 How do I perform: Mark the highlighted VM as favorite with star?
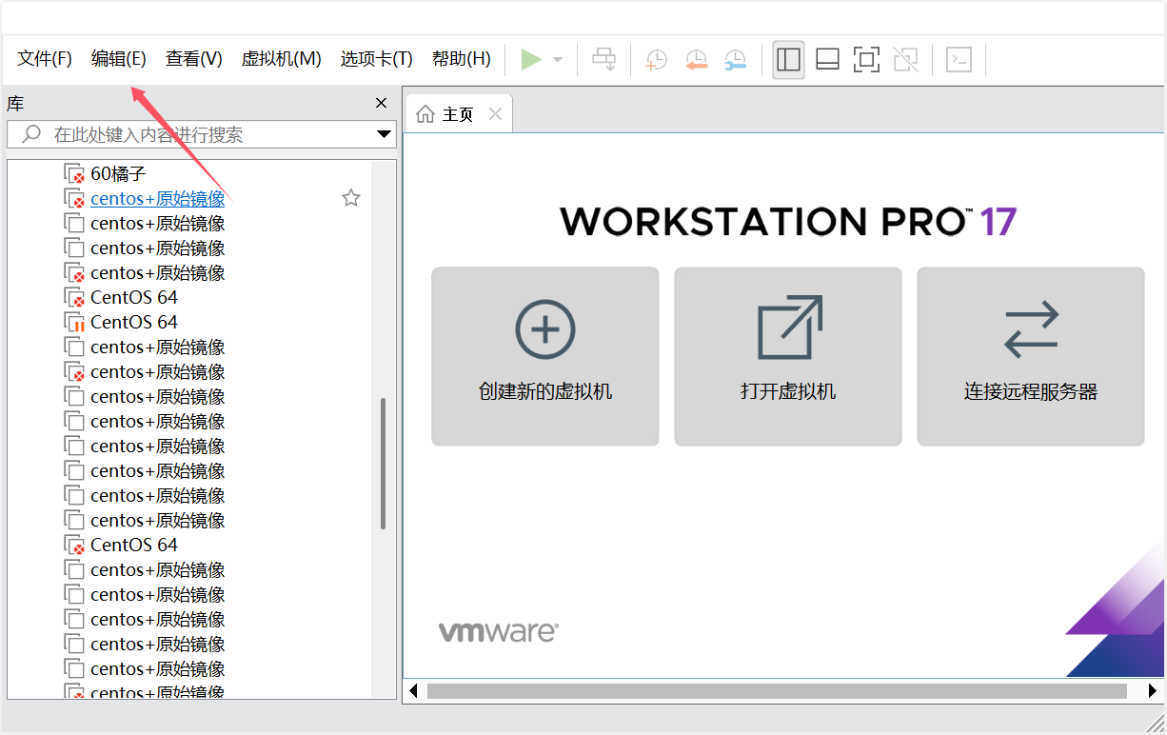351,198
